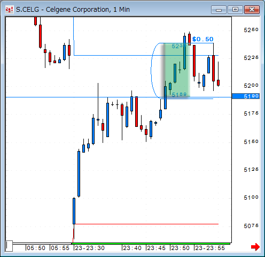Click the 23:50 time axis label
Viewport: 265px width, 257px height.
[181, 248]
